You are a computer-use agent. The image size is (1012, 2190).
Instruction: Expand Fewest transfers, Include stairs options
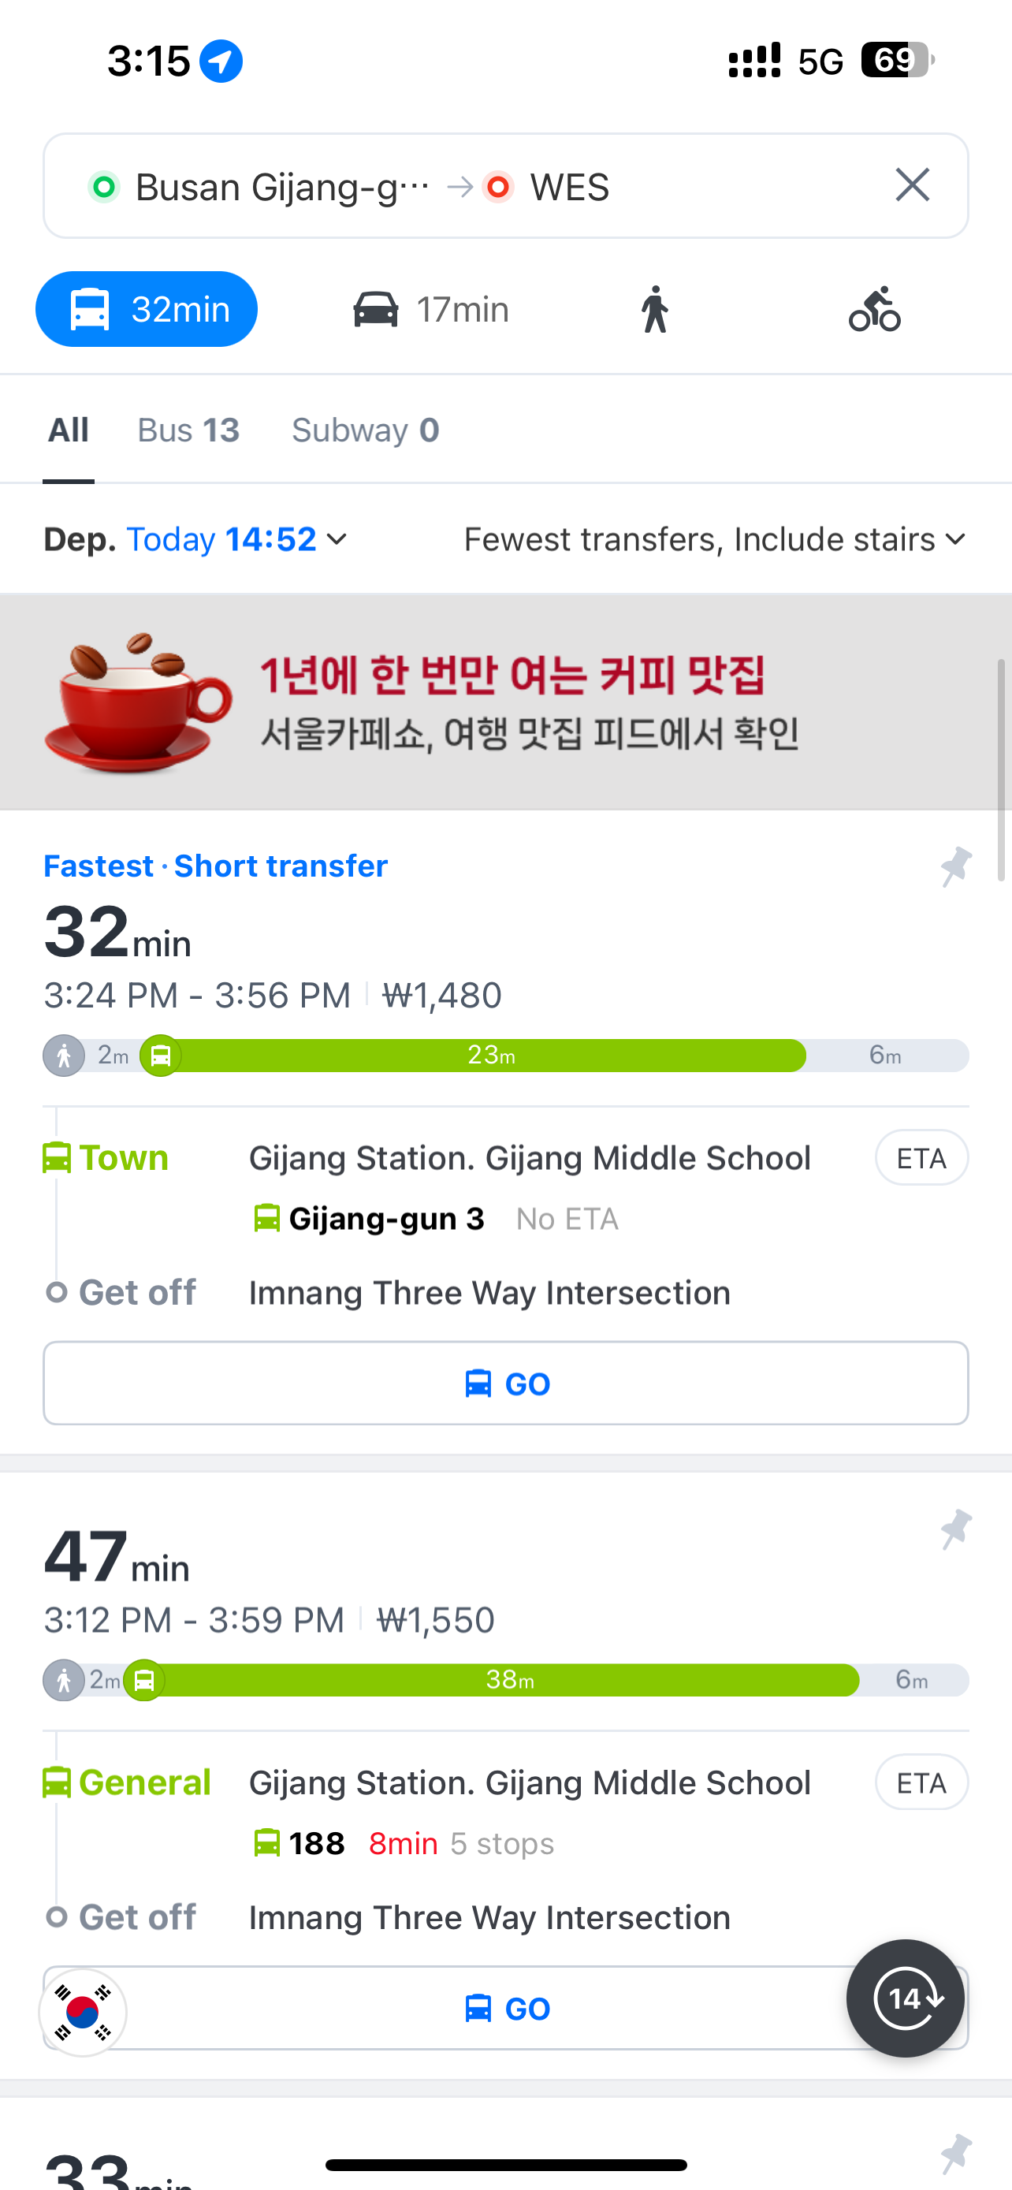click(x=715, y=539)
